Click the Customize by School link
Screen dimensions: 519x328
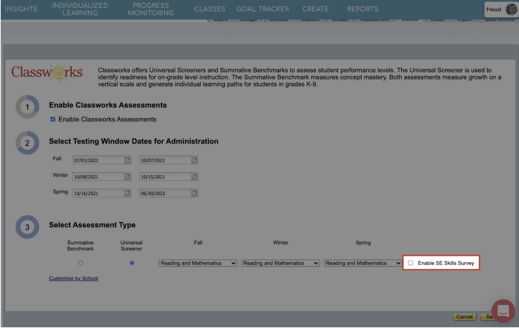click(x=74, y=278)
